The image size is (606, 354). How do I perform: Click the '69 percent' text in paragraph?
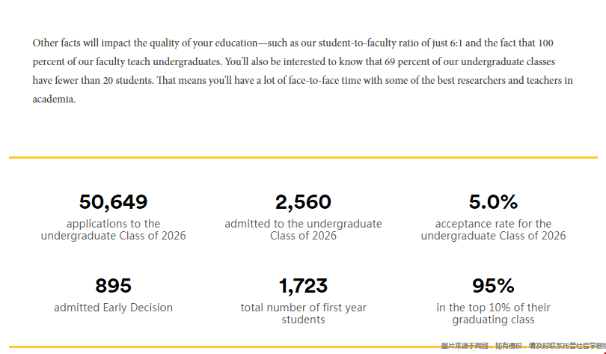(392, 61)
